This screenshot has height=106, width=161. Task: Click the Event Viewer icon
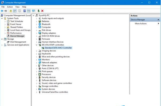pyautogui.click(x=8, y=24)
